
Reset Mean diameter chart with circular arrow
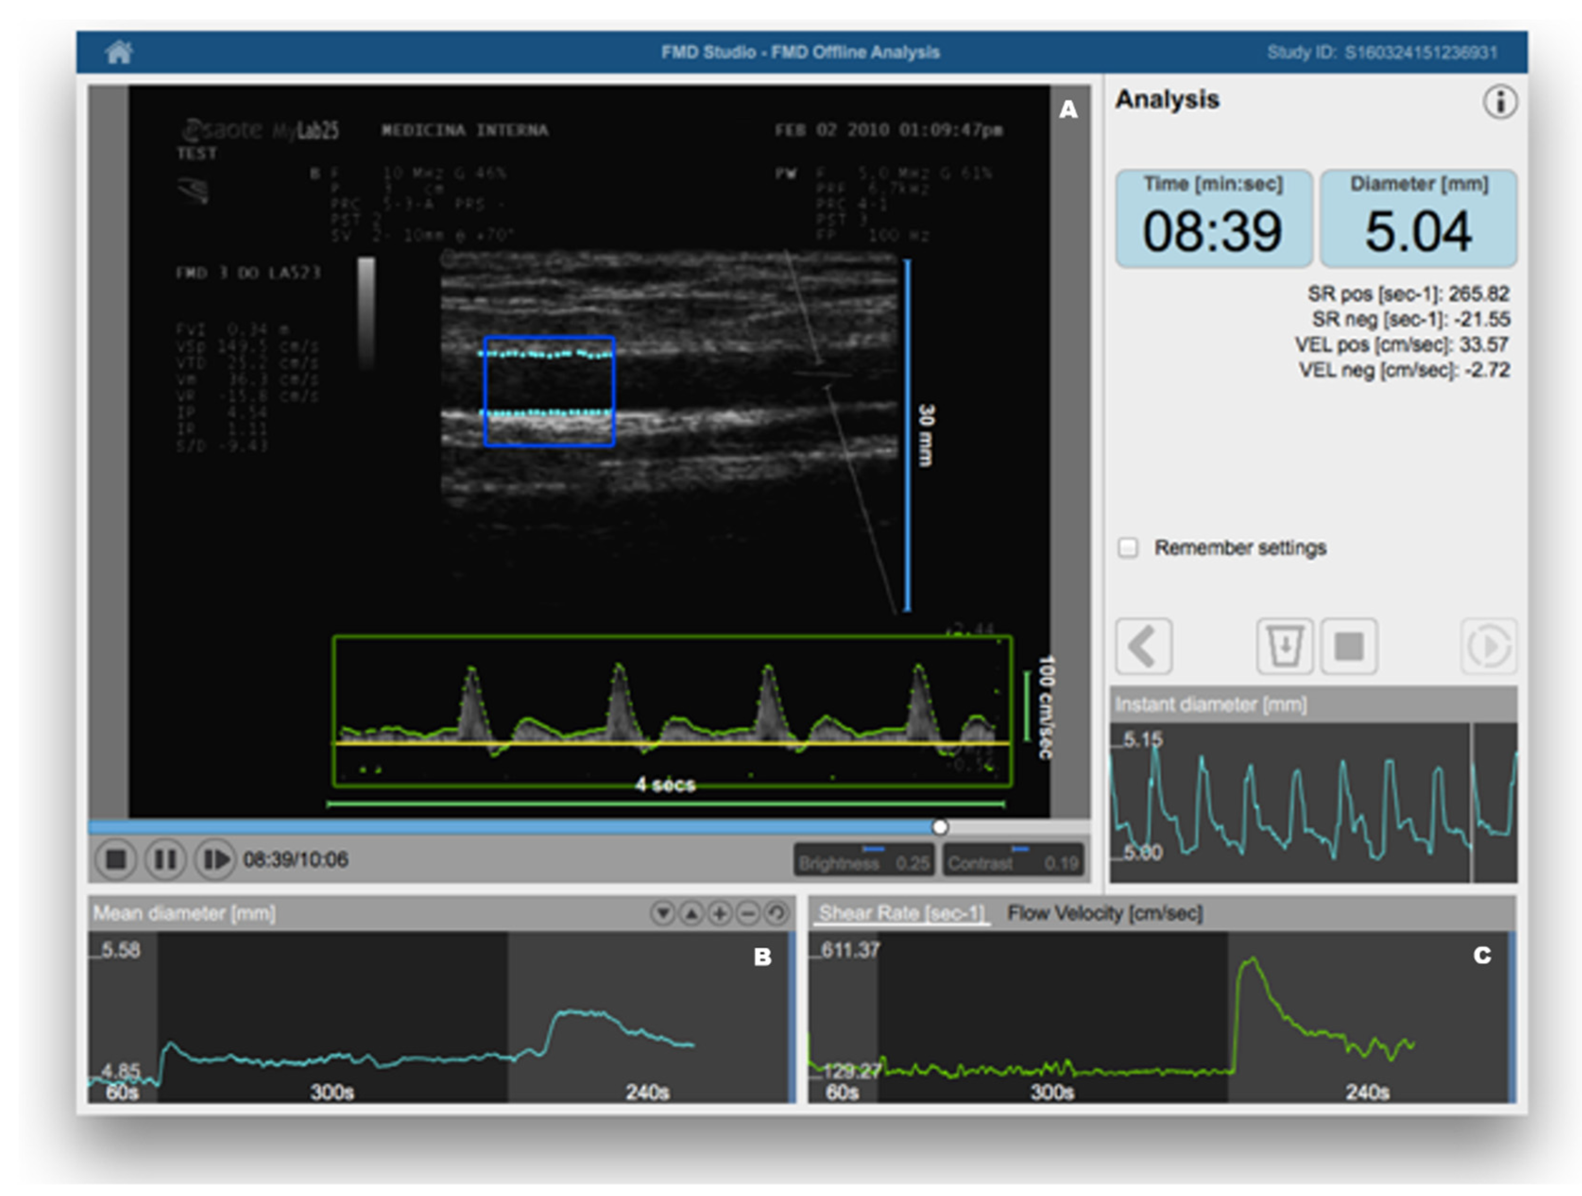[x=777, y=913]
